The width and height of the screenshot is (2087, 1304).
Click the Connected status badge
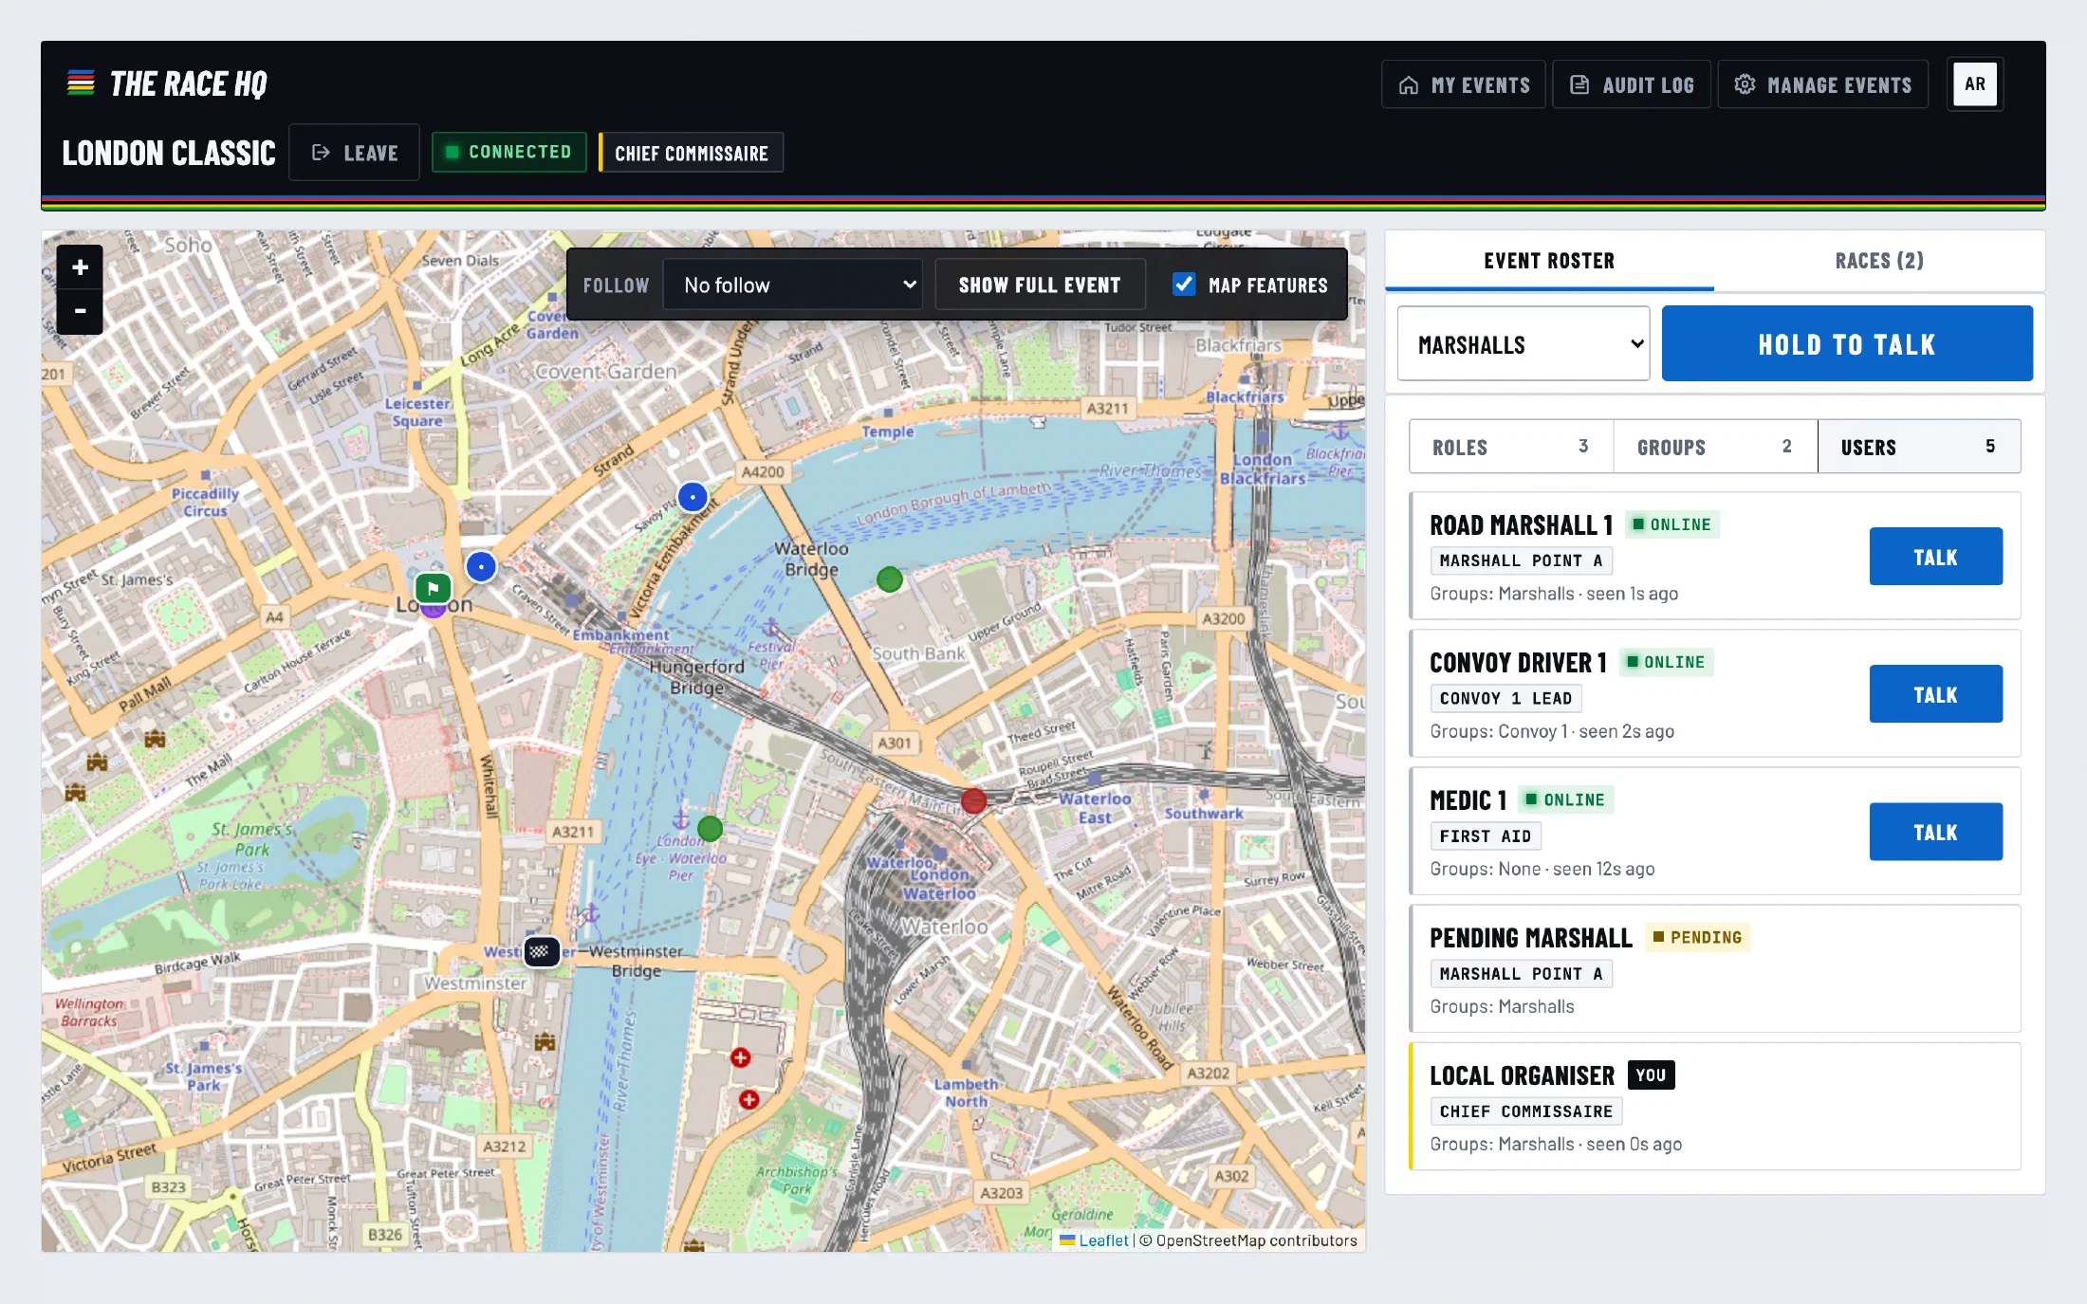(509, 152)
